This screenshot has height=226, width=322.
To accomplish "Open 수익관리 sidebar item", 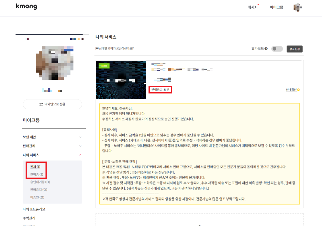I will pyautogui.click(x=29, y=218).
